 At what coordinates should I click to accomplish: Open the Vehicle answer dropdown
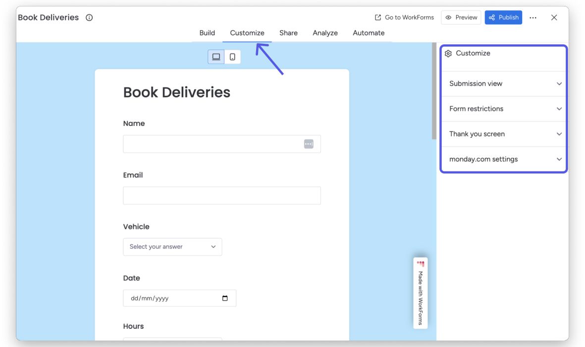click(x=172, y=247)
